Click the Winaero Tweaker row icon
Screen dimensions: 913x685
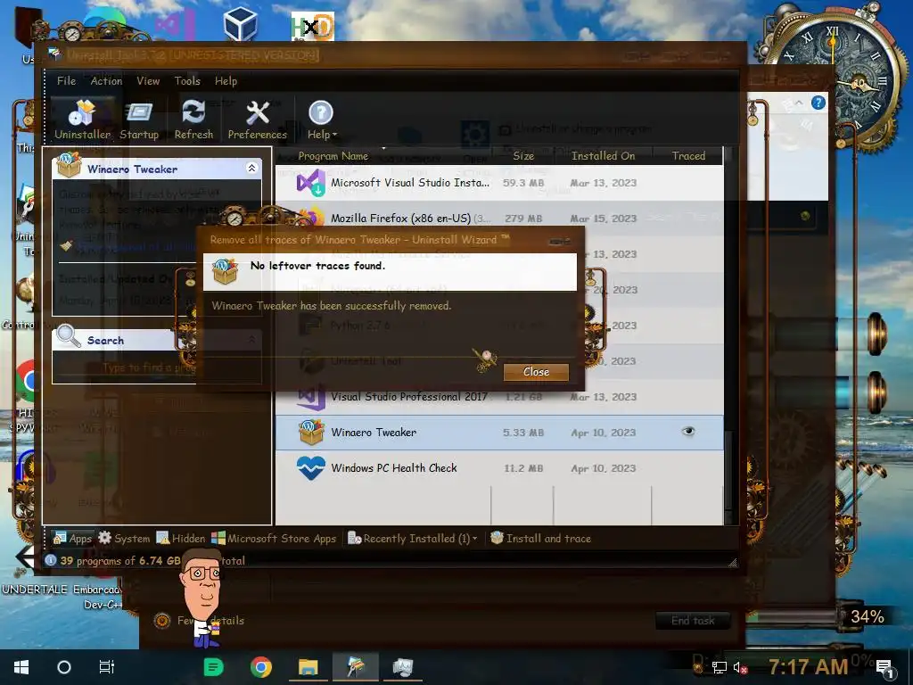click(x=311, y=433)
